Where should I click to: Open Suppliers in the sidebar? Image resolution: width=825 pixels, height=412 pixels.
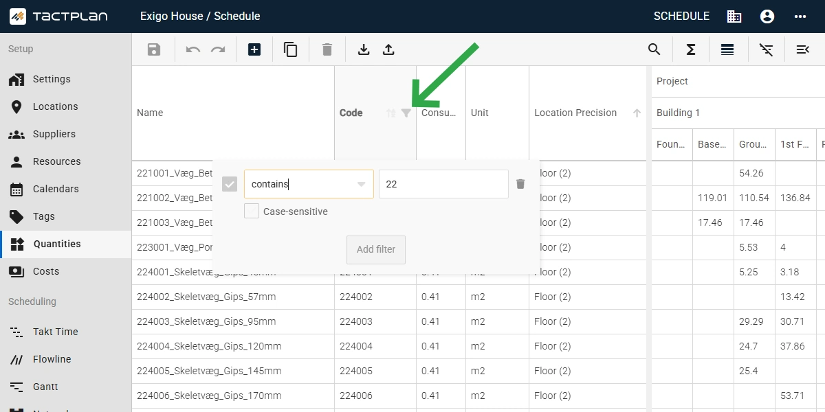(x=65, y=134)
